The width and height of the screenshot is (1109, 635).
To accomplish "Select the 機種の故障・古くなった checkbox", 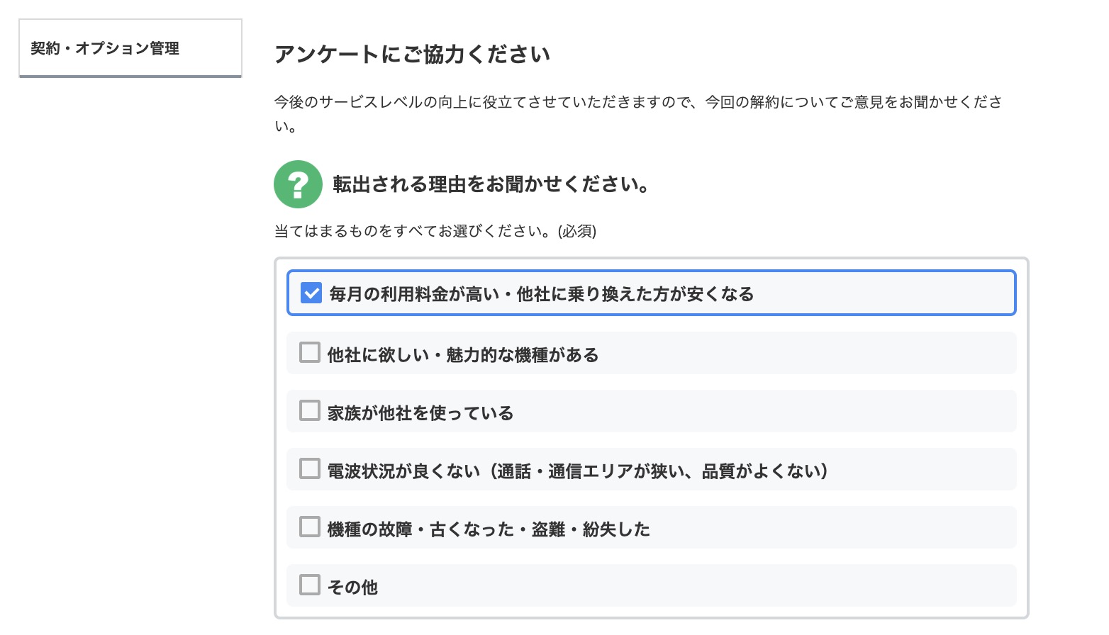I will (310, 527).
